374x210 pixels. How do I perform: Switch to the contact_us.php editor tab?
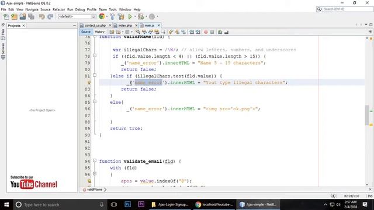pos(95,25)
